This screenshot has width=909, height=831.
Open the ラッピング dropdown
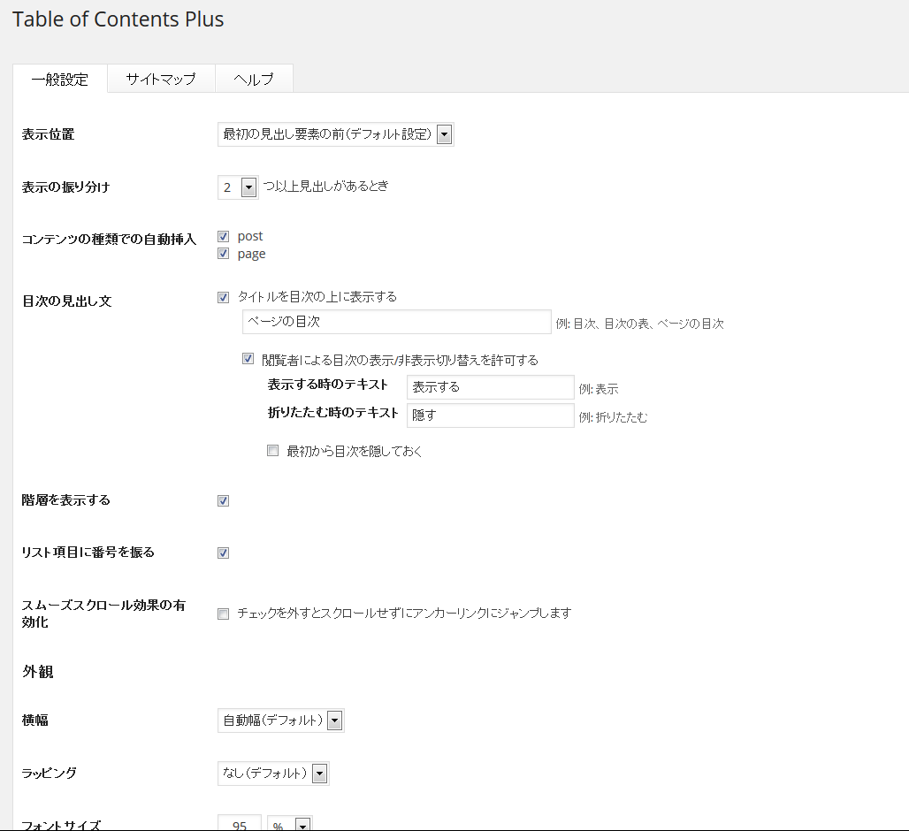point(273,773)
